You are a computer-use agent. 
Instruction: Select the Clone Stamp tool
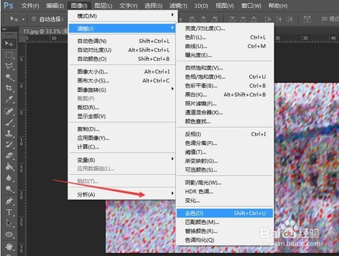pyautogui.click(x=9, y=133)
